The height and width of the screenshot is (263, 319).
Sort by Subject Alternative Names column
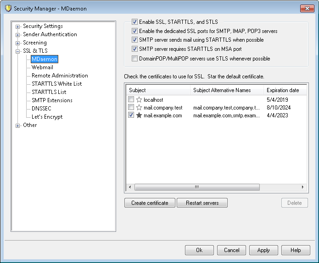click(227, 90)
